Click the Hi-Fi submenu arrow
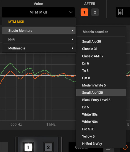Image resolution: width=130 pixels, height=152 pixels. point(72,40)
